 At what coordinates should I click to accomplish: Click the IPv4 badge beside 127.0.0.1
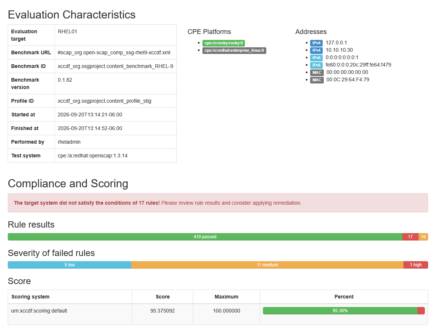tap(316, 43)
